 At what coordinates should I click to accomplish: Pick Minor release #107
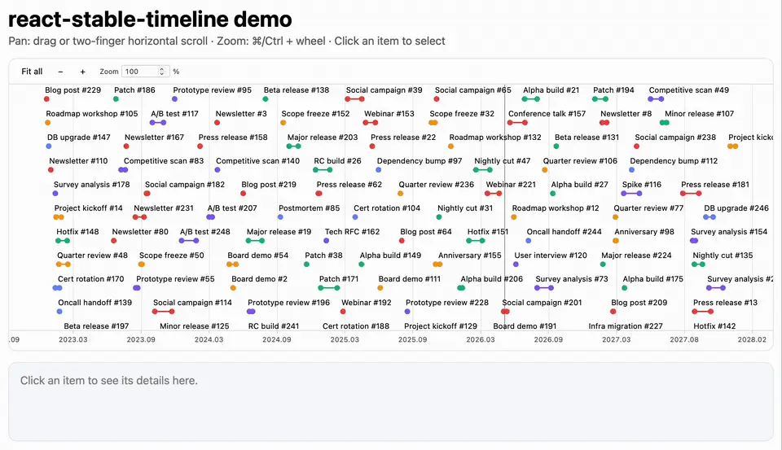point(699,114)
